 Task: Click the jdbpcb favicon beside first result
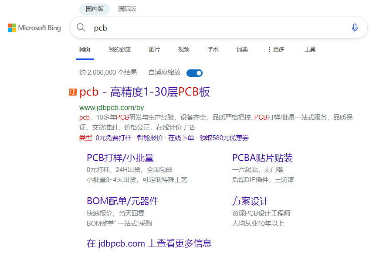pyautogui.click(x=73, y=92)
